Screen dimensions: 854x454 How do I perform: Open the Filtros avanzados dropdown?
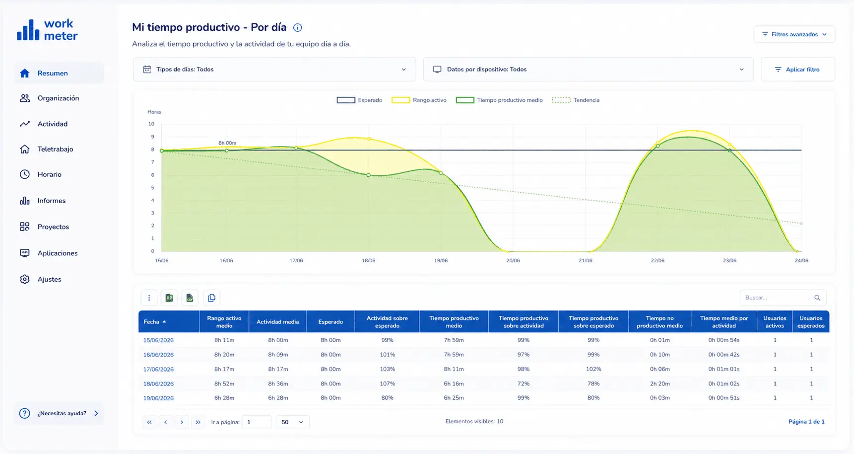794,34
